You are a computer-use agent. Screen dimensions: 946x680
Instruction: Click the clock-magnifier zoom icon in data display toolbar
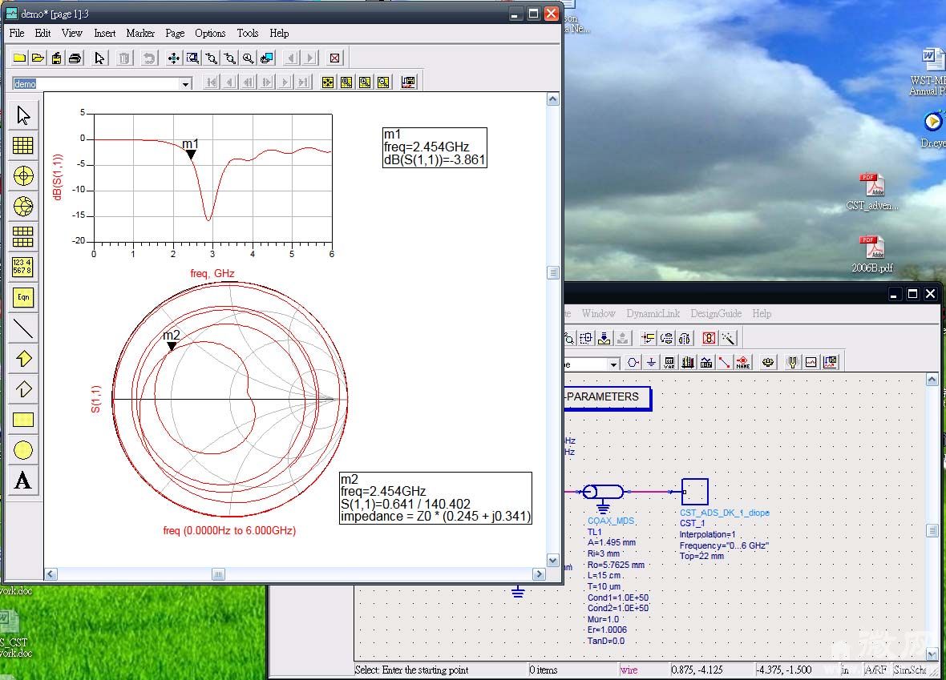click(248, 58)
